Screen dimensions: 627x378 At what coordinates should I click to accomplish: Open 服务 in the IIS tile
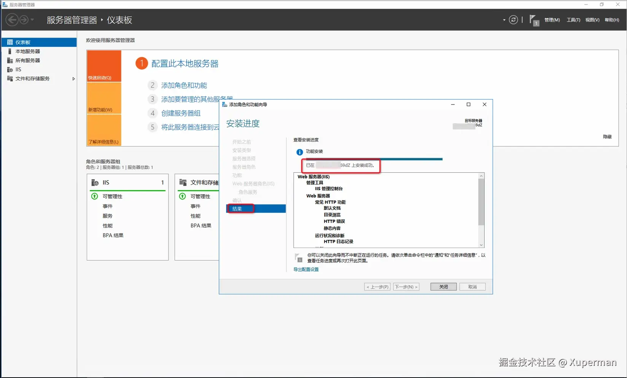(108, 216)
